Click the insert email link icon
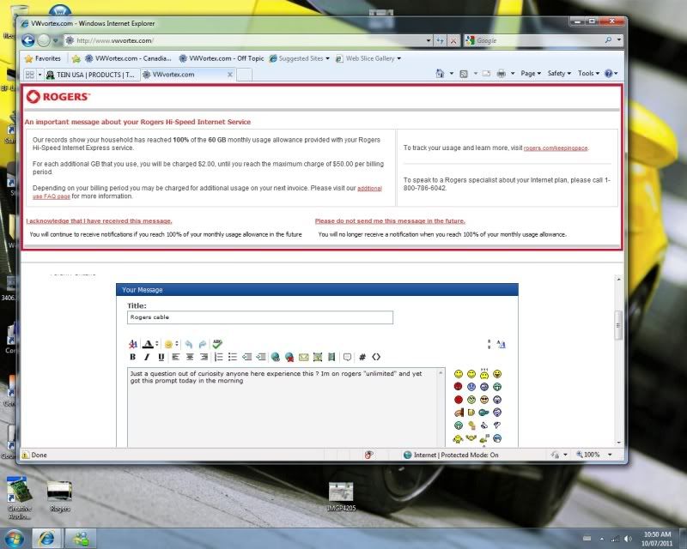 point(303,357)
